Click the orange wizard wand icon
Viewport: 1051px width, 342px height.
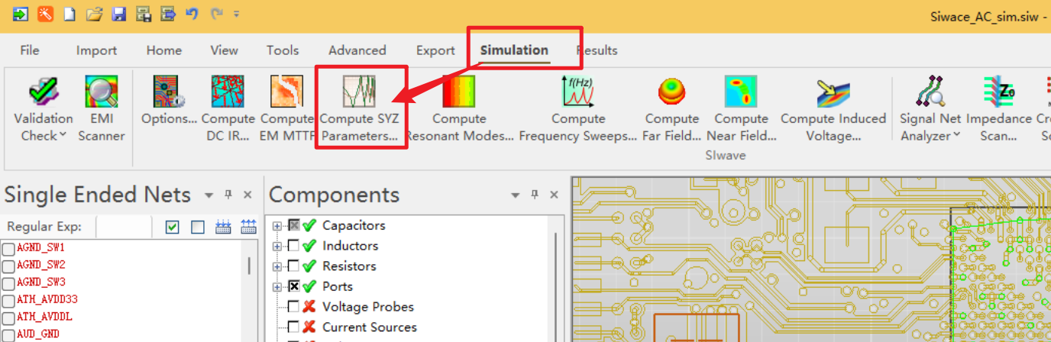click(45, 14)
